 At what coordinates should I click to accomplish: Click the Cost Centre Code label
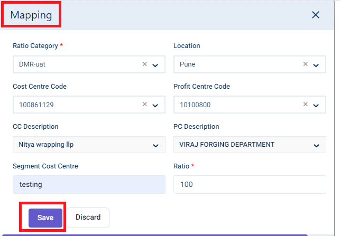pyautogui.click(x=40, y=86)
